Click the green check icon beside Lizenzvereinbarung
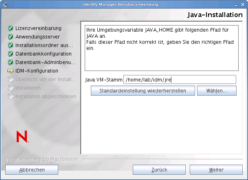Screen dimensions: 248x180 [x=11, y=28]
